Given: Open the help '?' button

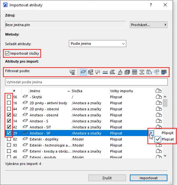Looking at the screenshot, I should (x=151, y=5).
